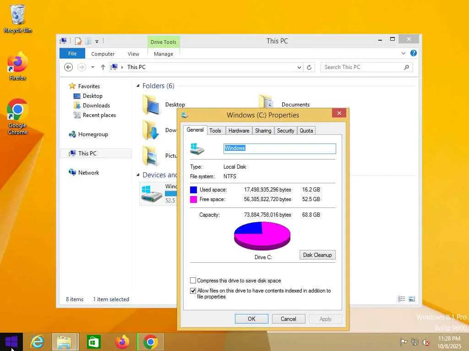Enable Compress this drive to save disk space
Image resolution: width=469 pixels, height=351 pixels.
tap(193, 280)
